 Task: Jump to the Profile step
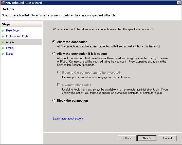[x=10, y=48]
